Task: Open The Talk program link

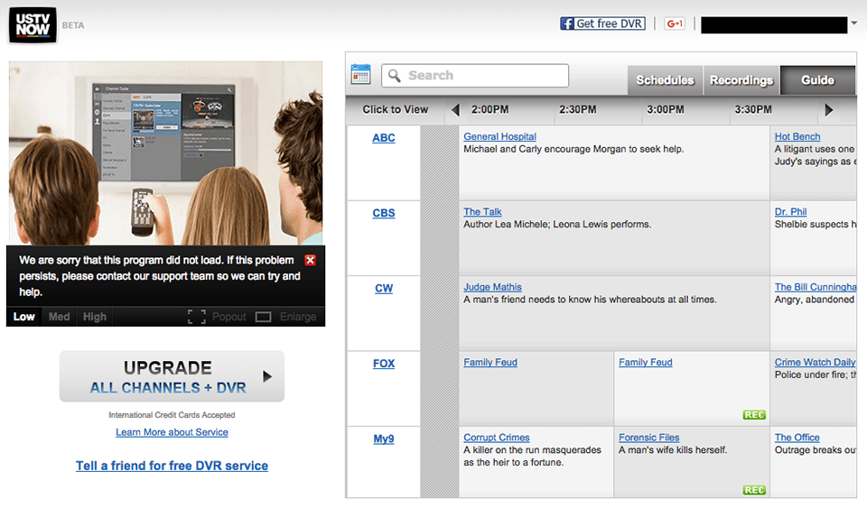Action: click(x=482, y=211)
